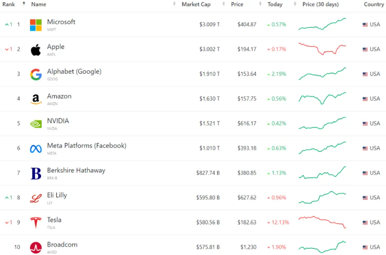Click the USA flag in Eli Lilly row
Screen dimensions: 386x255
point(365,198)
